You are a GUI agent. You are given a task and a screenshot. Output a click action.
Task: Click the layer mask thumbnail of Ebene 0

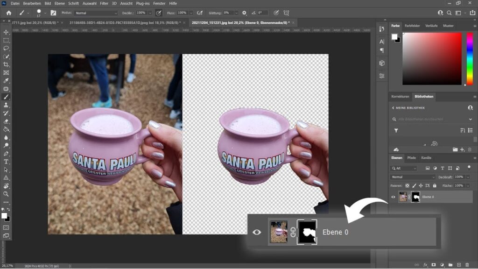pos(415,197)
